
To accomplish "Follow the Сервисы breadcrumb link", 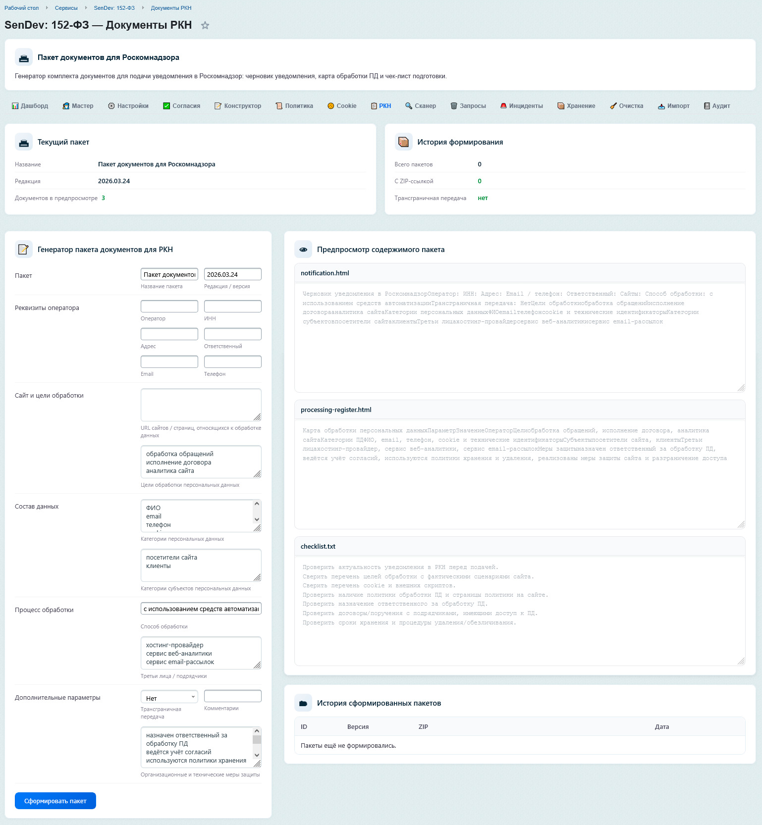I will click(66, 8).
